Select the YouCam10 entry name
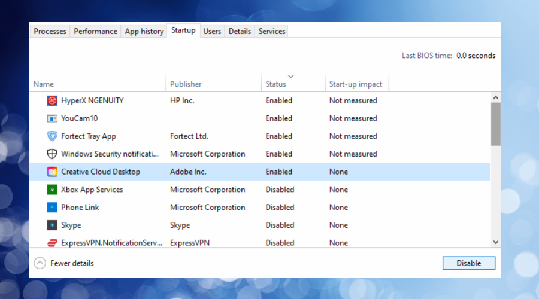 coord(80,118)
